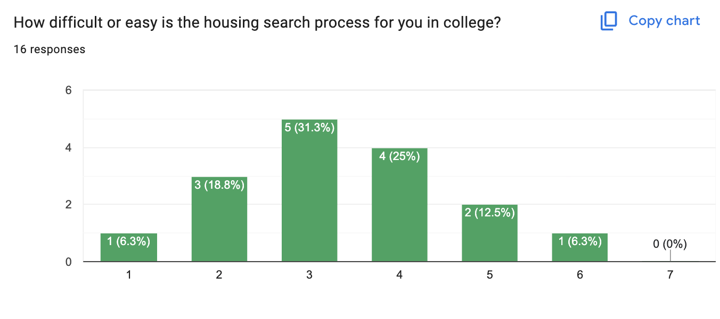Select the bar labeled 1 (6.3%) for rating 6
Viewport: 720px width, 319px height.
(x=580, y=247)
